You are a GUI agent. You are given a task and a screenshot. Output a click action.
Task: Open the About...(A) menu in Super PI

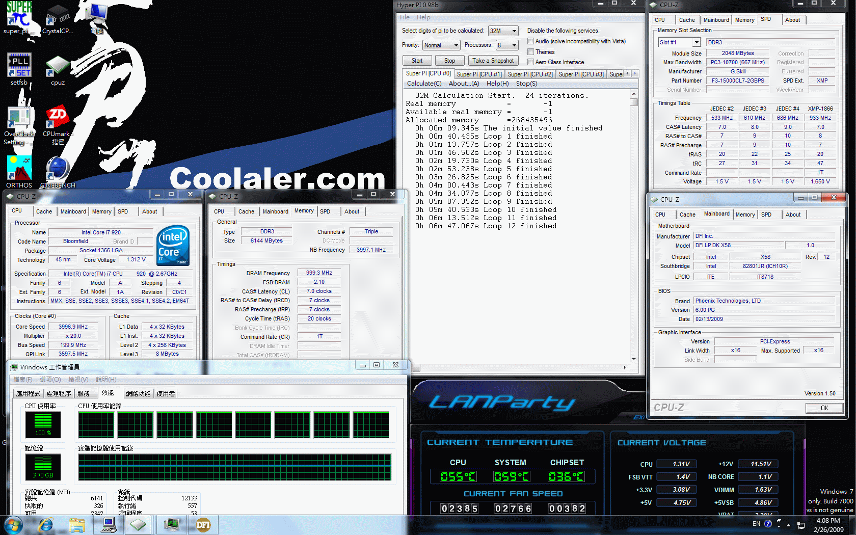pos(464,84)
